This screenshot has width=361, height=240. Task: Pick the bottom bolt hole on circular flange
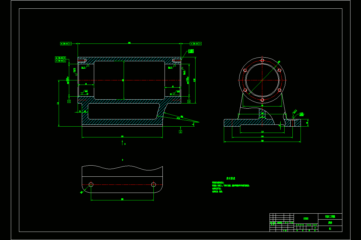point(262,100)
